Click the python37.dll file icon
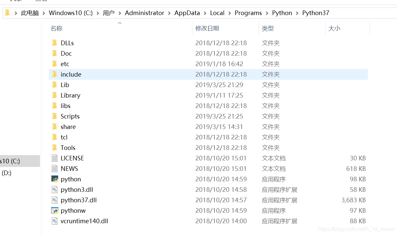The image size is (397, 235). [54, 200]
